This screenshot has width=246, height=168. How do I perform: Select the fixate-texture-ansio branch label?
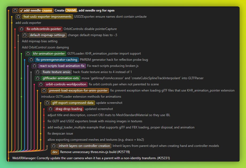coord(56,72)
